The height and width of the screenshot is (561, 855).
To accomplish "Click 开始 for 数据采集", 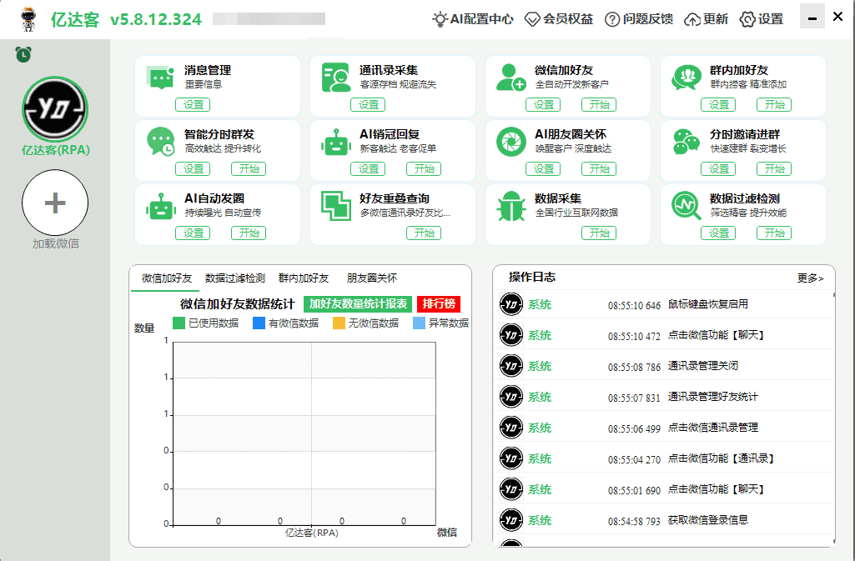I will point(599,233).
